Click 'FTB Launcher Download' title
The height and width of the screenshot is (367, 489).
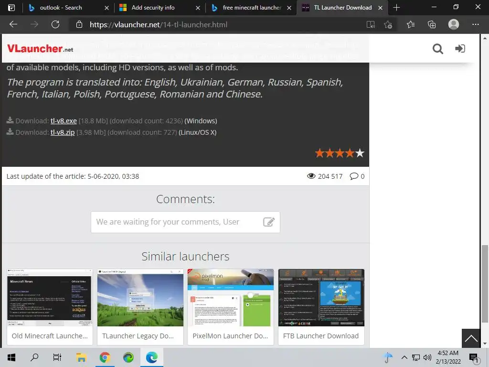coord(321,336)
